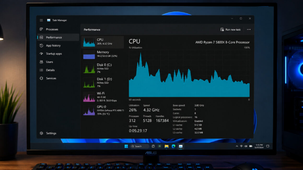
Task: Click the AMD Ryzen 7 5800X processor name
Action: click(x=223, y=42)
